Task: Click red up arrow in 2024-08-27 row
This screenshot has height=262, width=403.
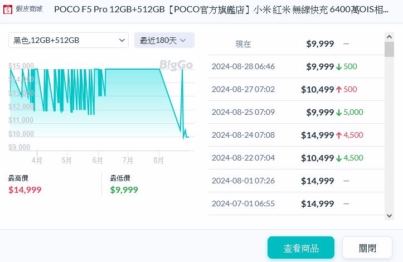Action: tap(339, 90)
